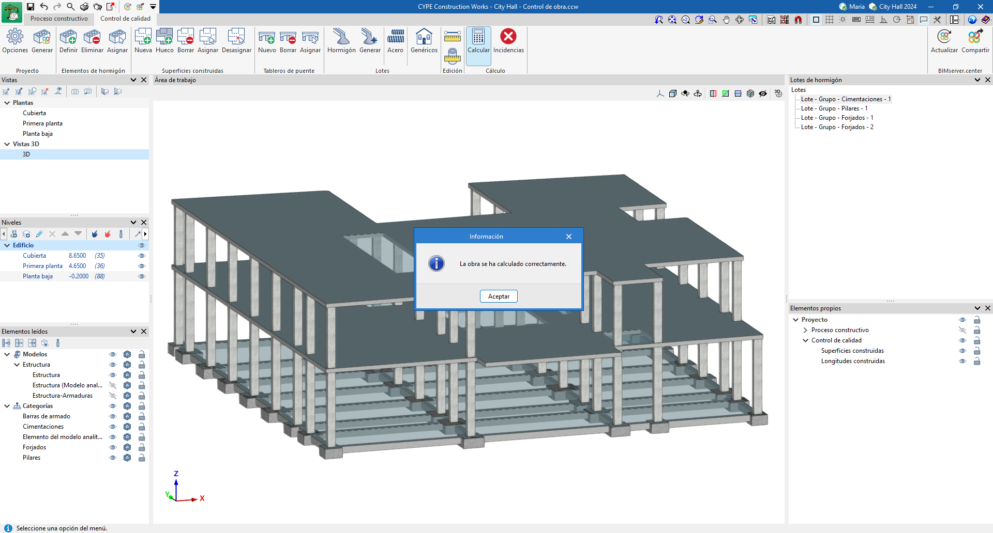Click Compartir to share the project
This screenshot has height=533, width=993.
point(975,37)
